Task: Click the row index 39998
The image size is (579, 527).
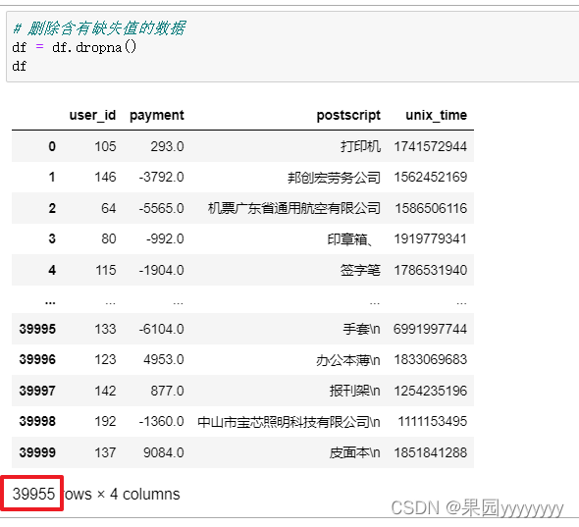Action: pyautogui.click(x=37, y=422)
